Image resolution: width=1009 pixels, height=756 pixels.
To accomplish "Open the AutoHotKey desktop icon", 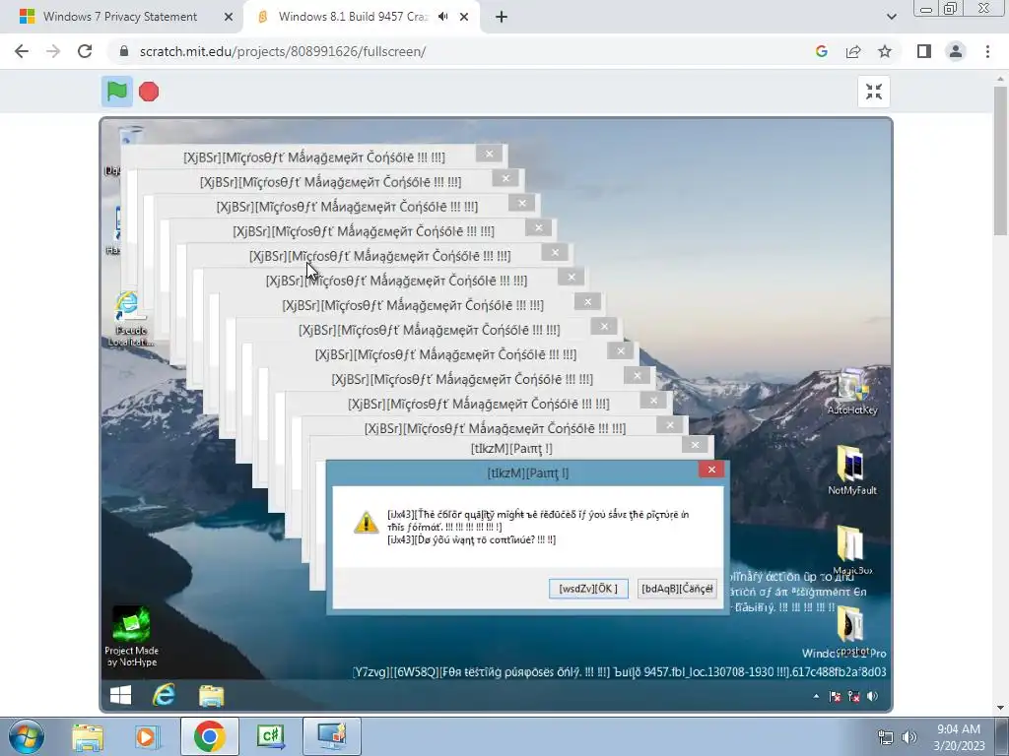I will point(852,392).
